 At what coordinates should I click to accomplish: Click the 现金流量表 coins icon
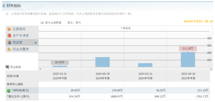[x=9, y=49]
